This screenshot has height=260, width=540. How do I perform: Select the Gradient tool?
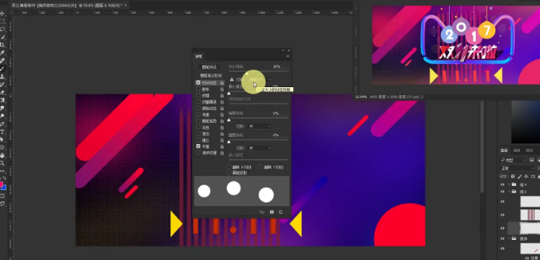2,100
